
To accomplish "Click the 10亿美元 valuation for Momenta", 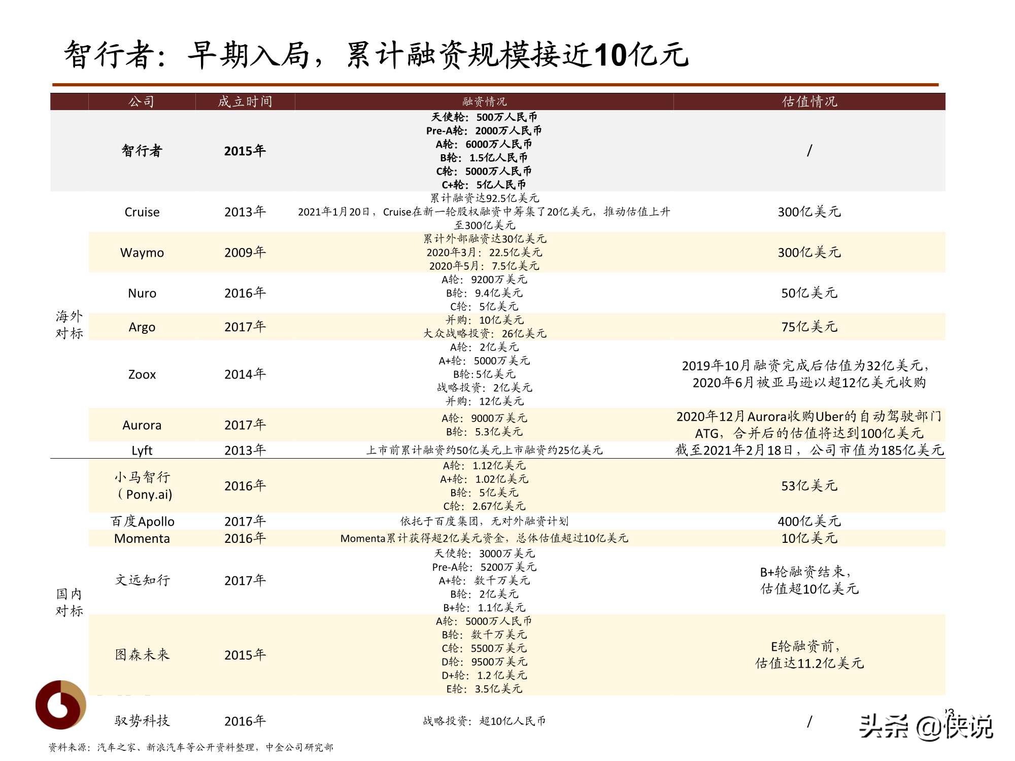I will coord(809,538).
